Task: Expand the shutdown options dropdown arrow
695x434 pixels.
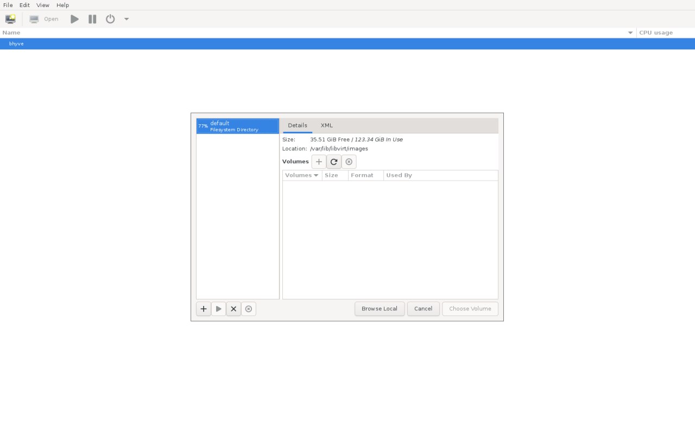Action: click(127, 19)
